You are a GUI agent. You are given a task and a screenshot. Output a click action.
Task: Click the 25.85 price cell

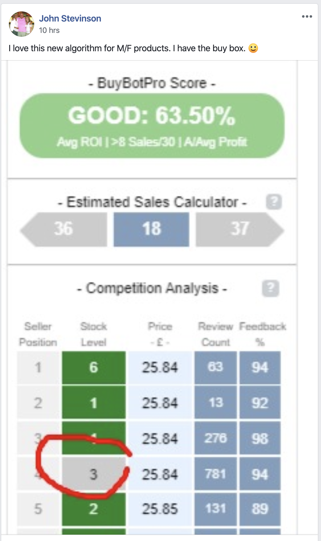(160, 509)
